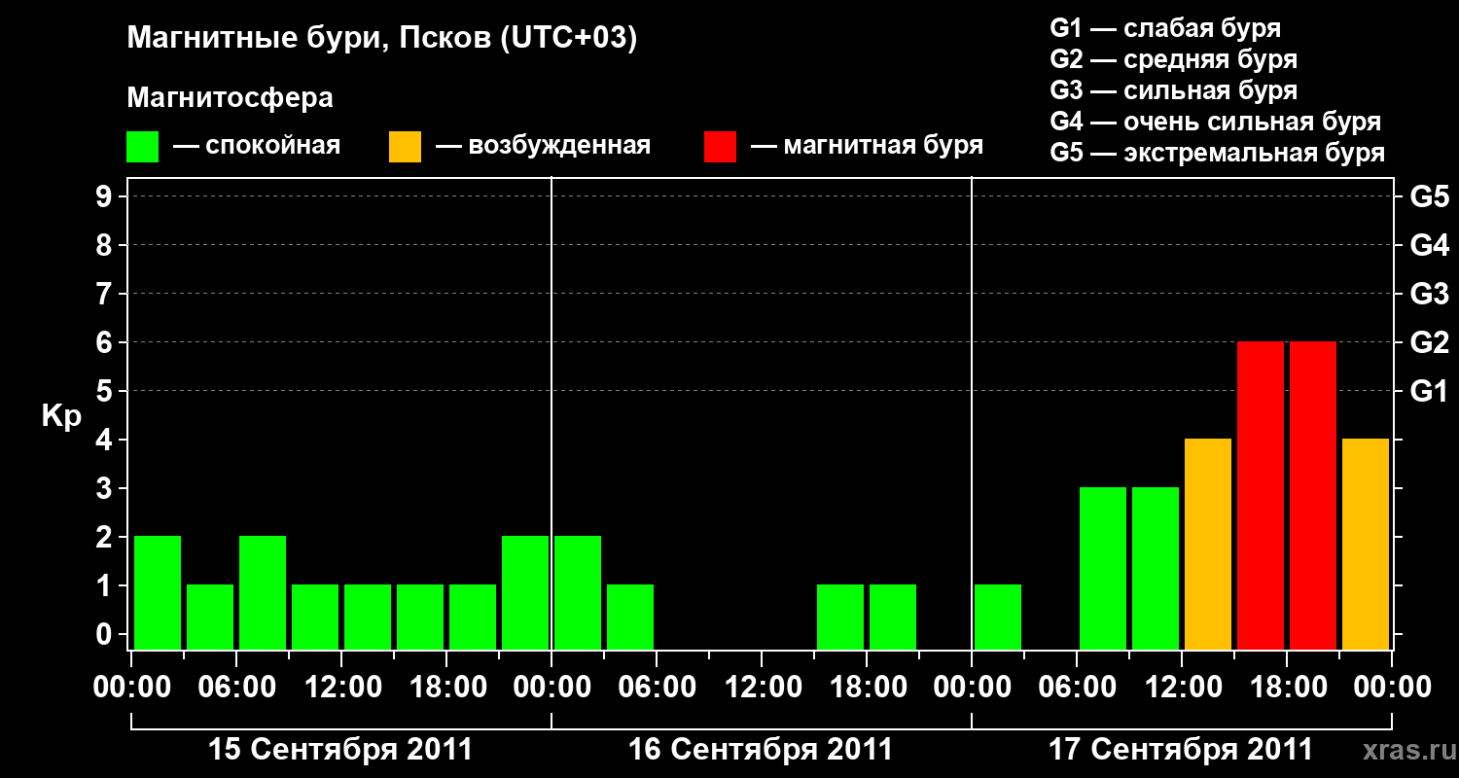
Task: Click the 'G5' right-axis label
Action: (x=1429, y=196)
